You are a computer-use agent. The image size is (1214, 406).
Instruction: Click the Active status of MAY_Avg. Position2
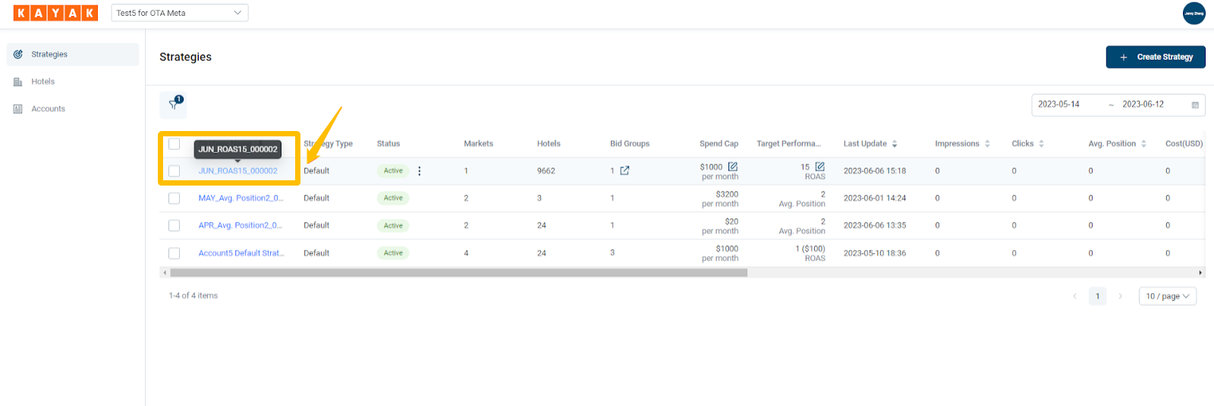click(393, 198)
